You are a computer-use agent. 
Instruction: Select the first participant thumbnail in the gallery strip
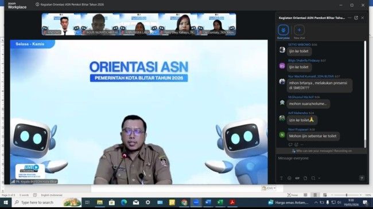tap(61, 25)
